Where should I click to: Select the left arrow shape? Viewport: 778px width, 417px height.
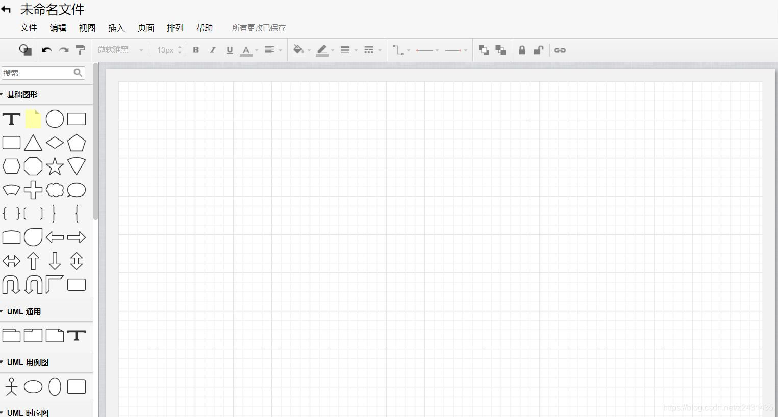pyautogui.click(x=55, y=237)
